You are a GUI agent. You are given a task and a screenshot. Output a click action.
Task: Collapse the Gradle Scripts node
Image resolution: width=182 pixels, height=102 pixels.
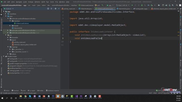point(4,56)
